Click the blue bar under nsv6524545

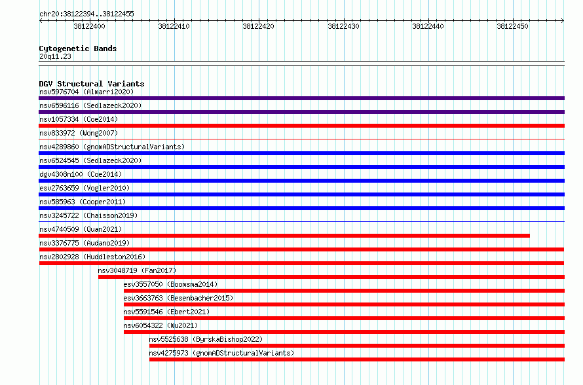(x=301, y=167)
